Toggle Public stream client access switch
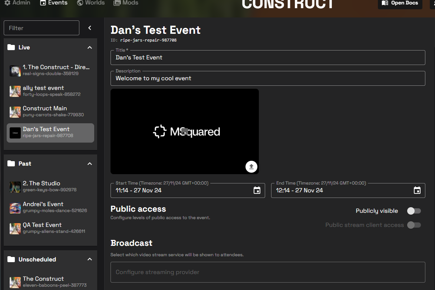 click(414, 225)
